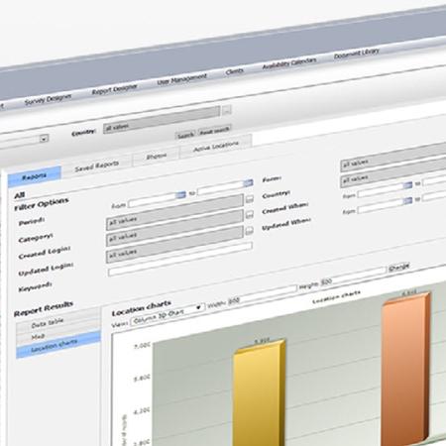Click the browse button beside the Updated Login field
Screen dimensions: 446x446
pos(250,231)
